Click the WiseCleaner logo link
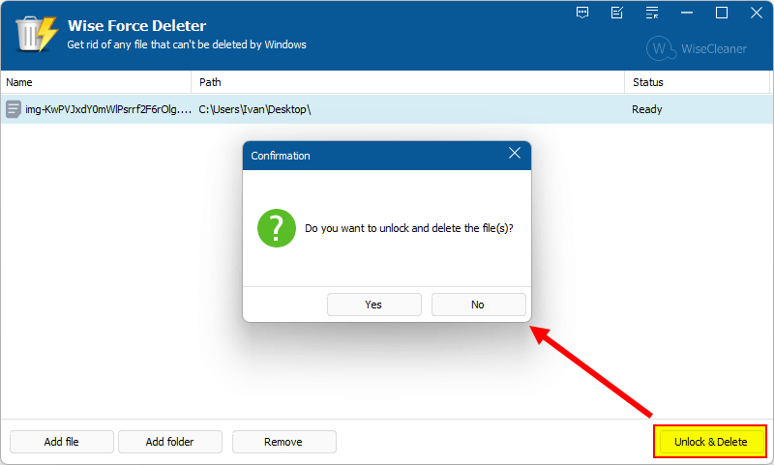This screenshot has width=774, height=465. pos(697,48)
